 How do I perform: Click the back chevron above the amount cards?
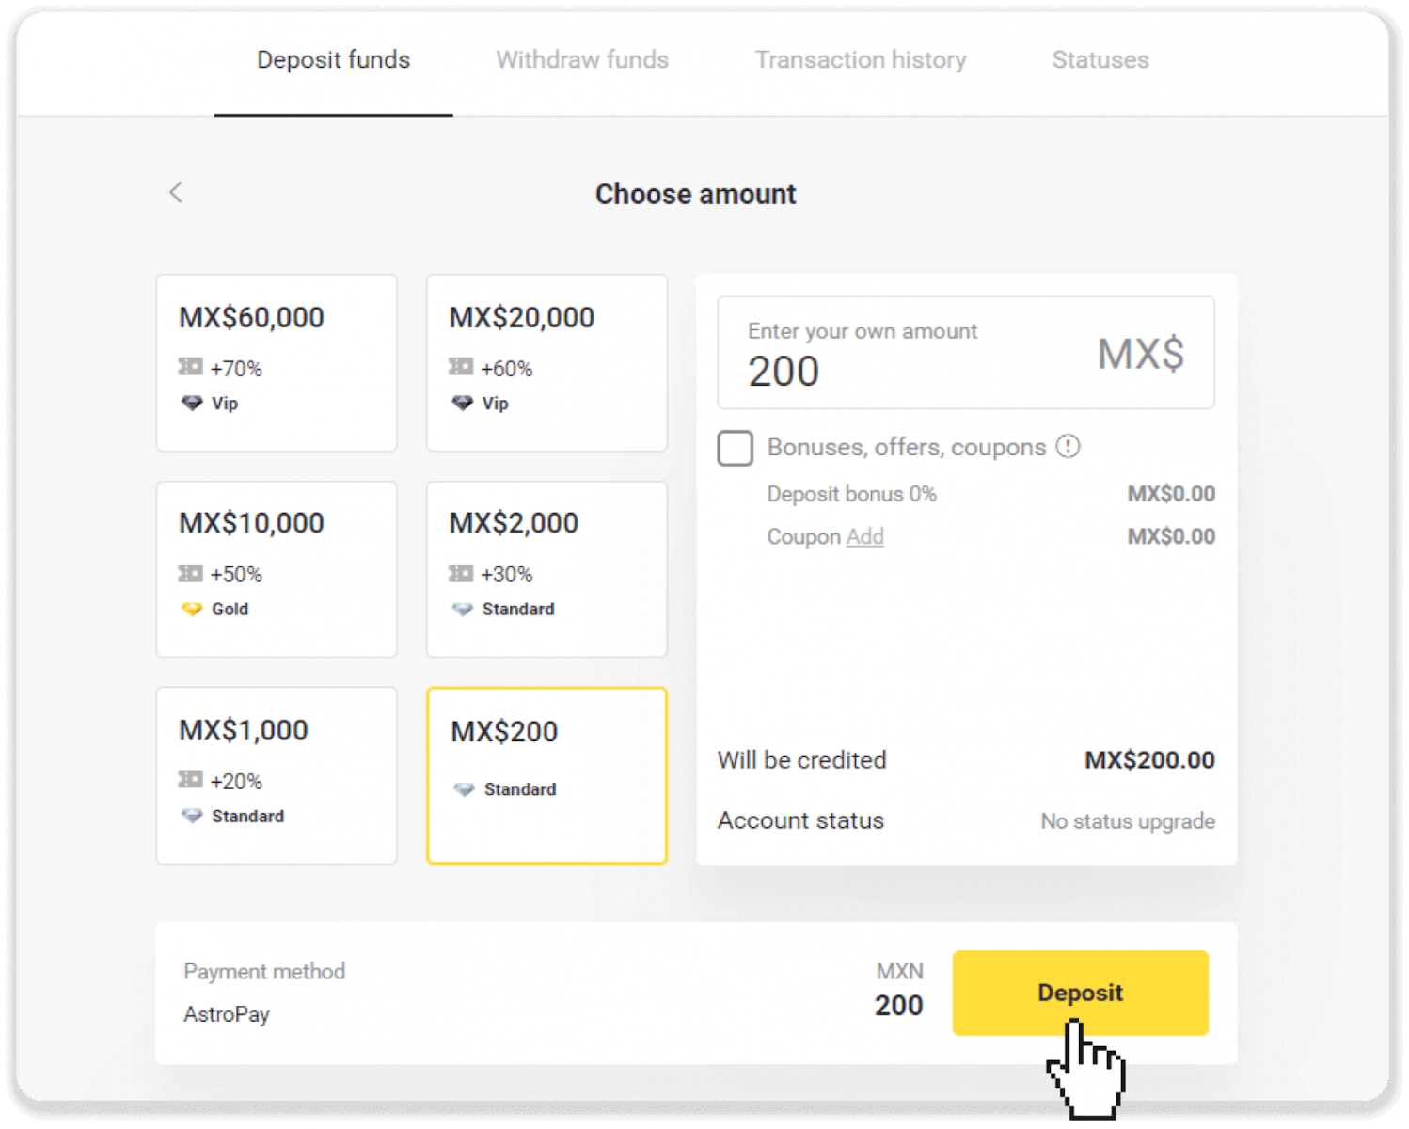(x=177, y=192)
